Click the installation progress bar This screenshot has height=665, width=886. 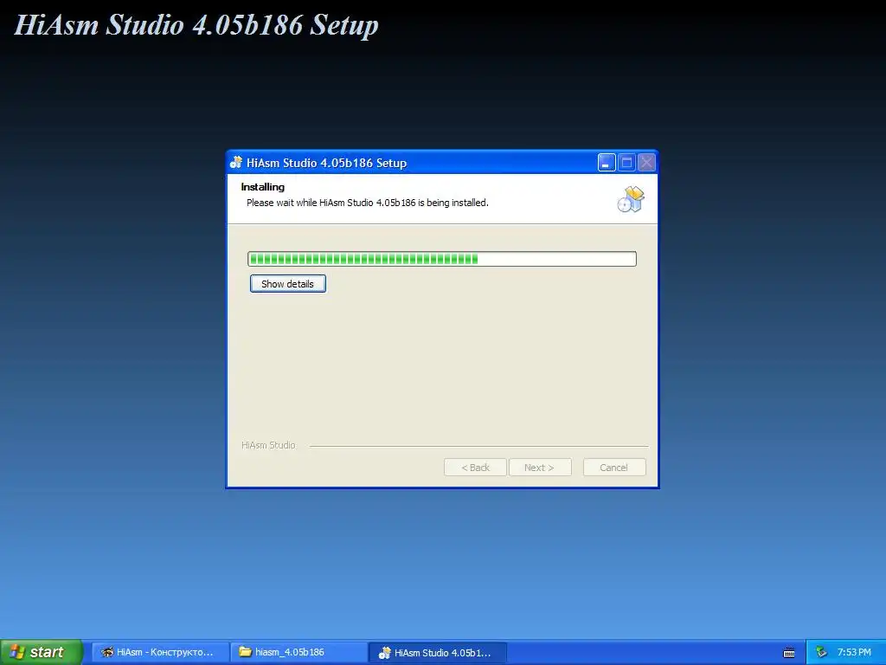tap(442, 259)
